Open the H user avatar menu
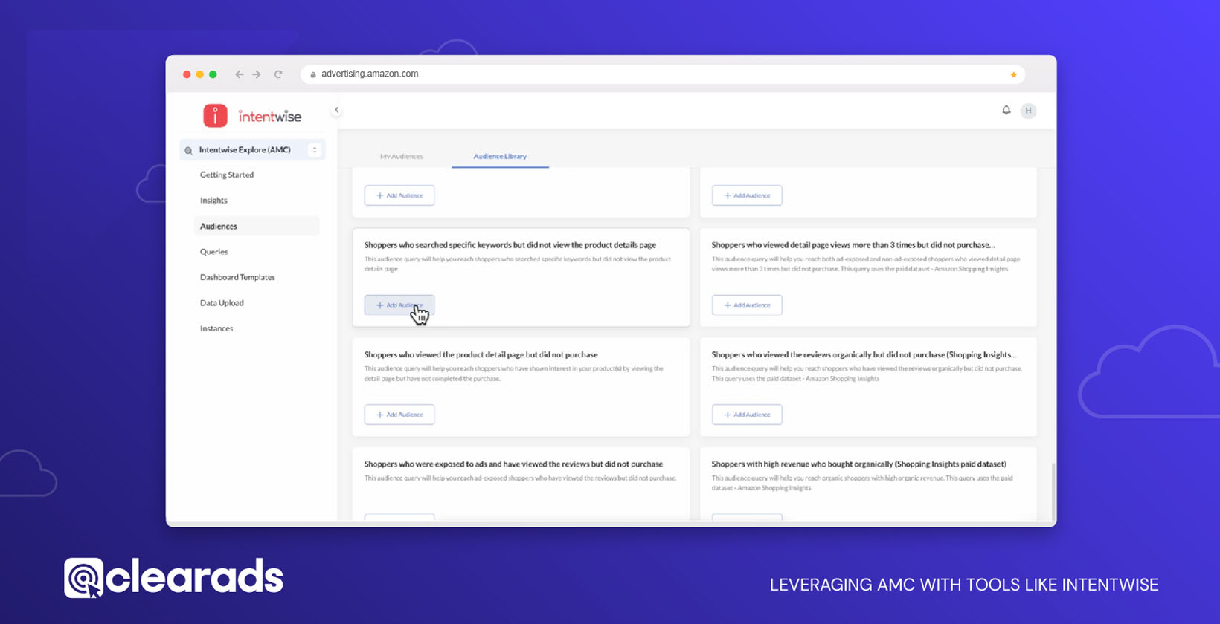This screenshot has height=624, width=1220. (1028, 111)
